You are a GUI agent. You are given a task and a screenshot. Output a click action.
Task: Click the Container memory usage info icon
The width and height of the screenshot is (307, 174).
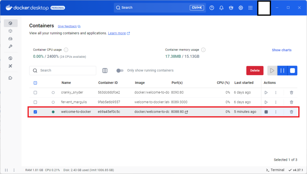click(x=204, y=50)
